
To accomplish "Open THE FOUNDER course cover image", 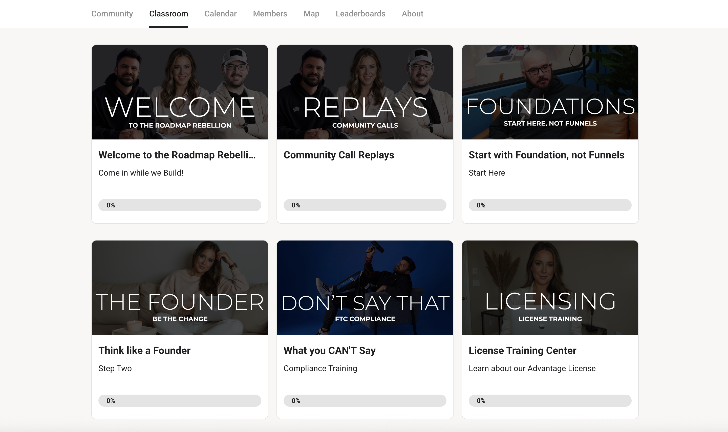I will point(180,287).
